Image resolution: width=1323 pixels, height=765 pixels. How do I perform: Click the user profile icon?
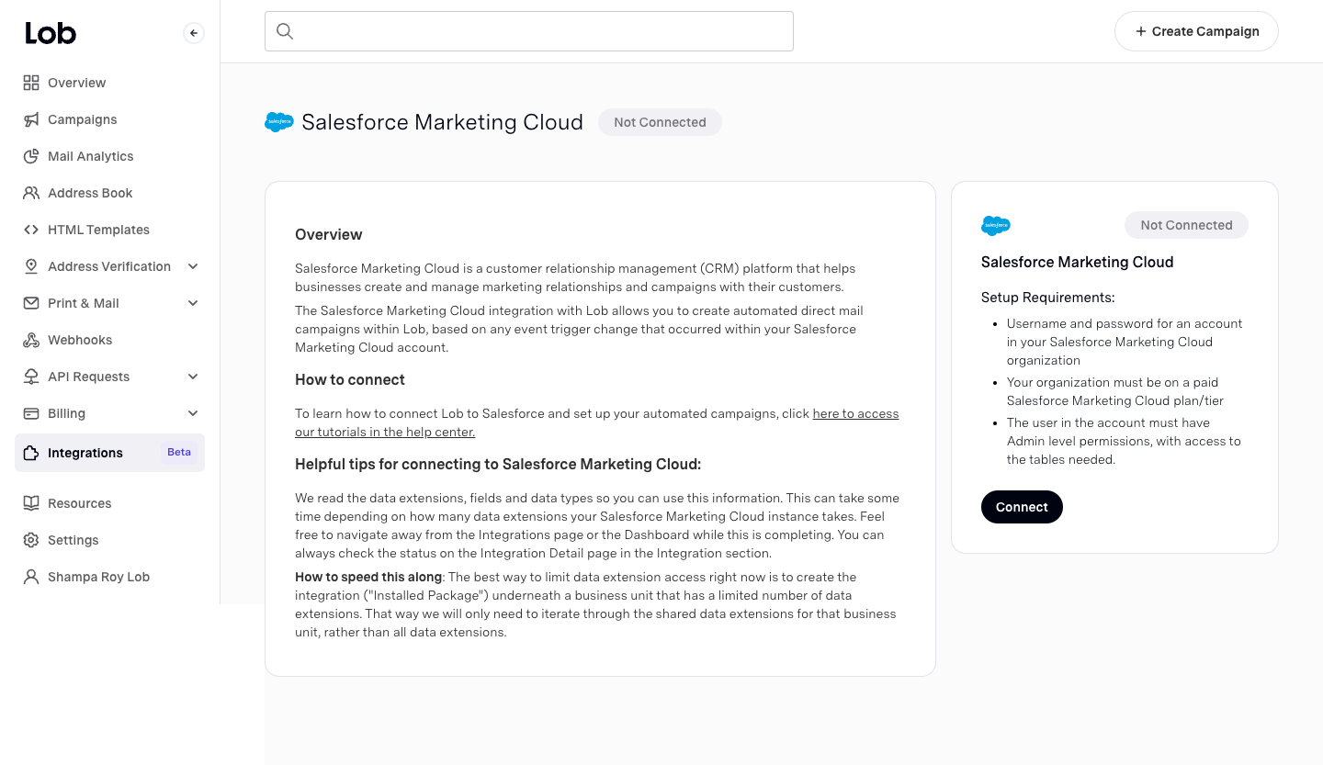tap(31, 577)
